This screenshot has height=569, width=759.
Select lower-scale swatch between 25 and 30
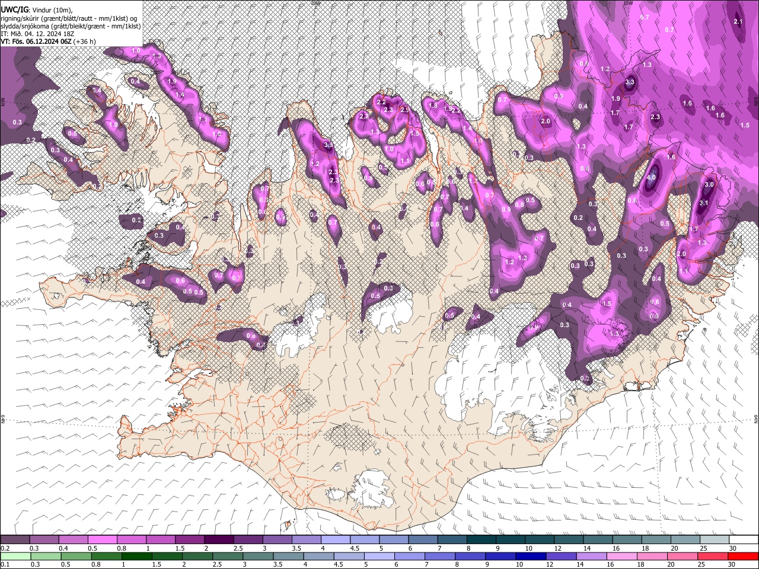click(712, 556)
